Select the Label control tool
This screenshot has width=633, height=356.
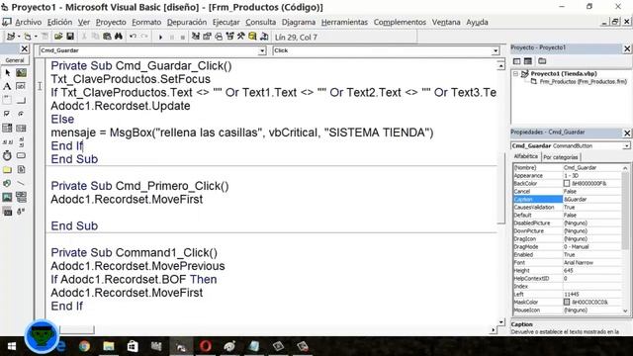tap(7, 86)
